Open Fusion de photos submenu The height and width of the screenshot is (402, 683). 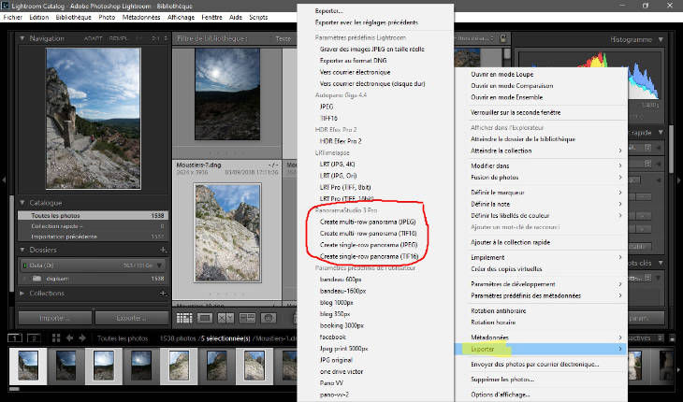[x=540, y=177]
